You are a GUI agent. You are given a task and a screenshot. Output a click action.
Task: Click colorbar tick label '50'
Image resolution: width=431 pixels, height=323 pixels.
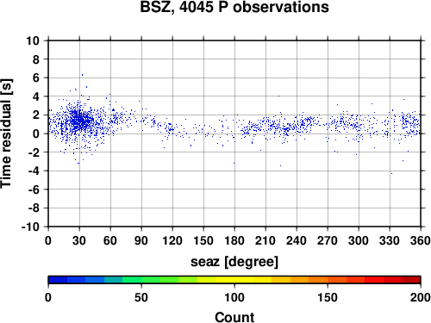point(141,297)
